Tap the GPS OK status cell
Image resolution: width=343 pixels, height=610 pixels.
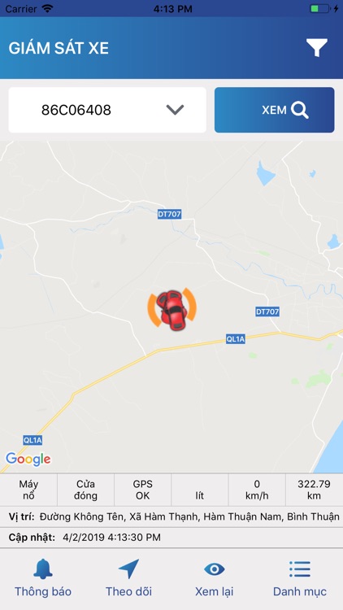click(143, 490)
